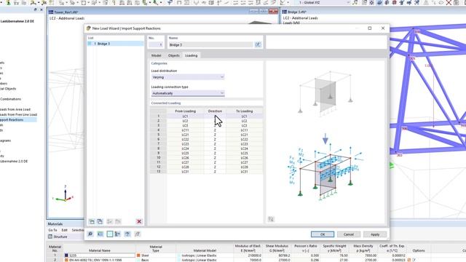
Task: Delete selected list item with red X
Action: (x=139, y=221)
